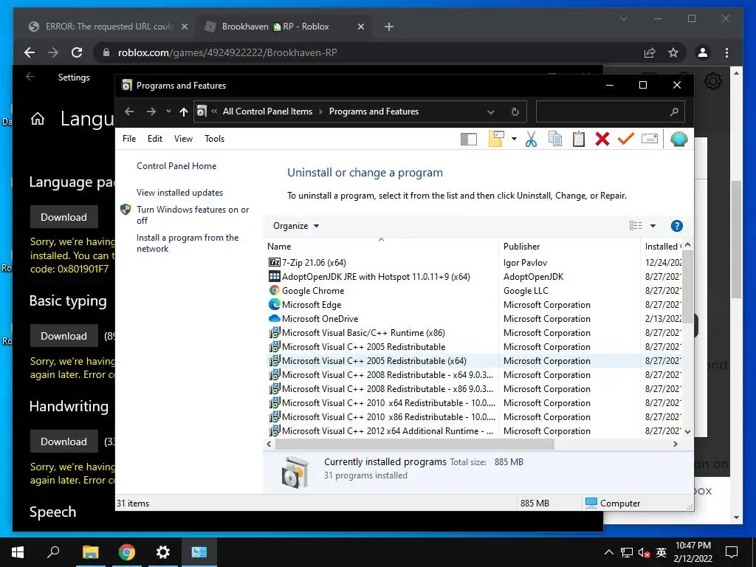Go back in Programs and Features window
This screenshot has width=756, height=567.
point(128,112)
